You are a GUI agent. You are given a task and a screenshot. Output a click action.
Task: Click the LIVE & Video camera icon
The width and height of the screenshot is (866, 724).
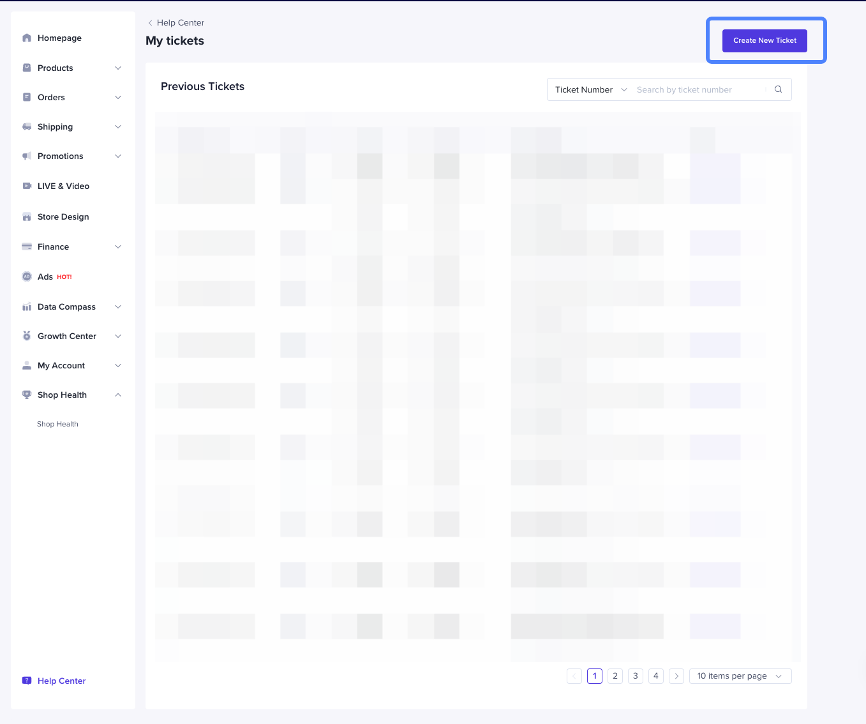tap(27, 186)
